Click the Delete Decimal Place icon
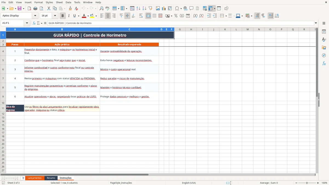This screenshot has width=329, height=185. [201, 16]
